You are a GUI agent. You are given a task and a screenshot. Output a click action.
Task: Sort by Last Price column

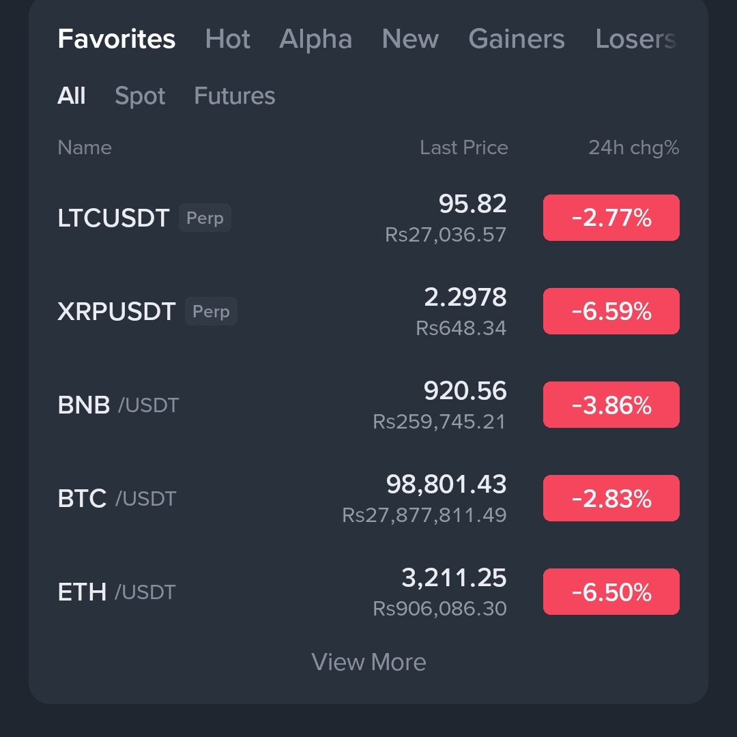pyautogui.click(x=463, y=147)
